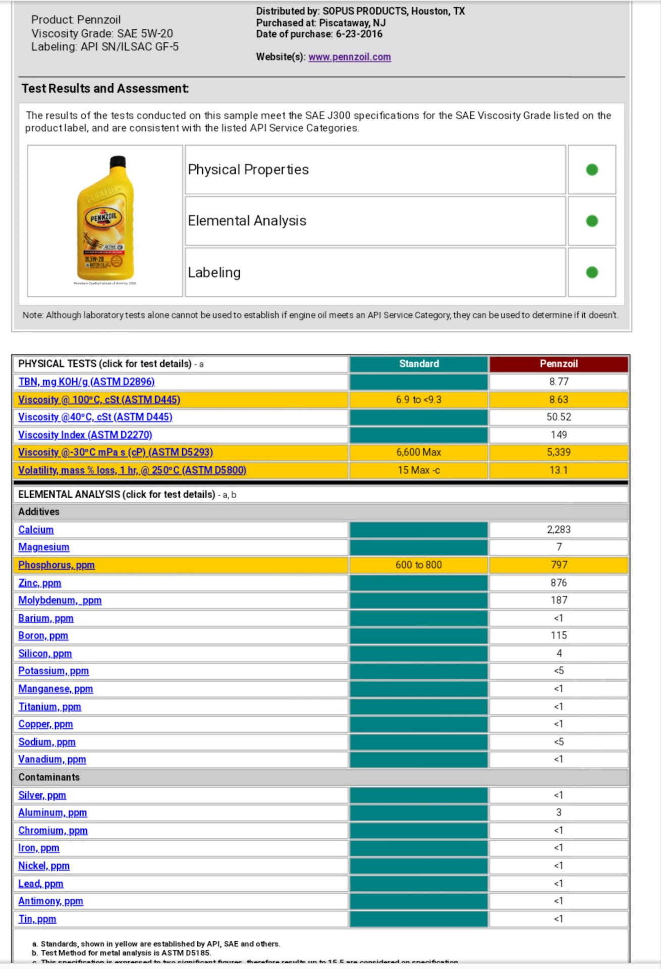Click the 600 to 800 standard cell
Image resolution: width=661 pixels, height=969 pixels.
pyautogui.click(x=419, y=565)
